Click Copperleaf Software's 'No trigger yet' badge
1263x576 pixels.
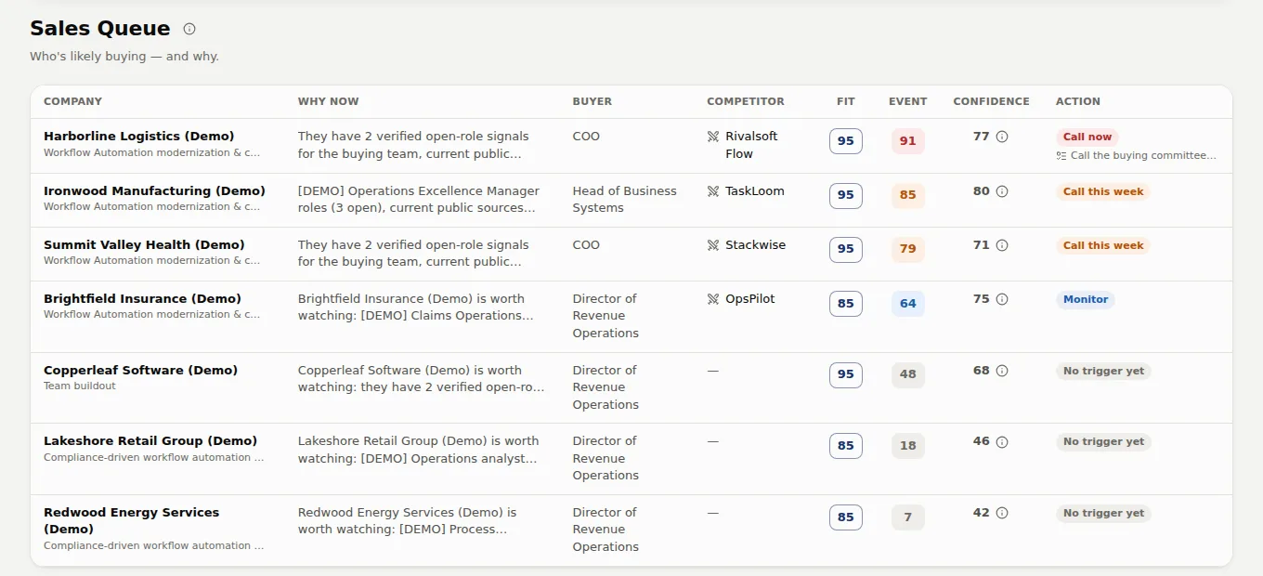click(1103, 371)
